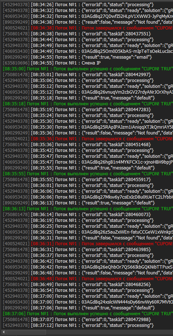Select the green success line at 08:35:55
The width and height of the screenshot is (173, 336).
click(87, 173)
